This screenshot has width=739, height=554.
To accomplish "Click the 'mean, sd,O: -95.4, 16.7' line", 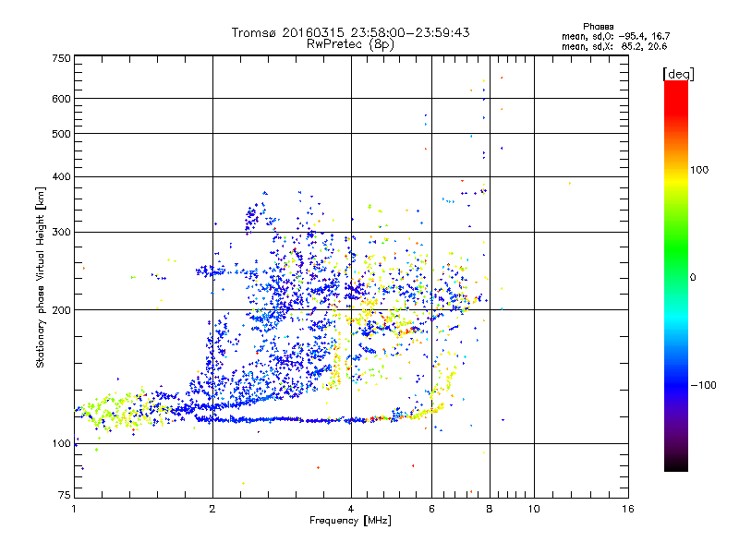I will pos(615,36).
